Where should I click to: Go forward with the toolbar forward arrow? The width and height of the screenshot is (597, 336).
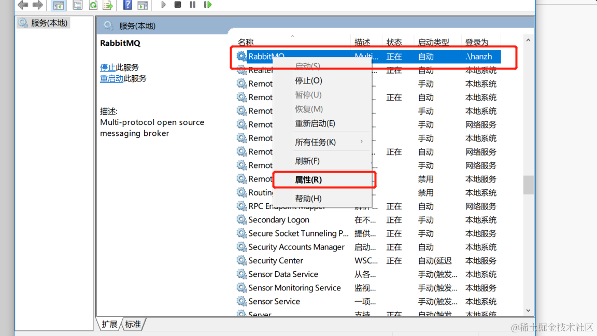click(37, 5)
